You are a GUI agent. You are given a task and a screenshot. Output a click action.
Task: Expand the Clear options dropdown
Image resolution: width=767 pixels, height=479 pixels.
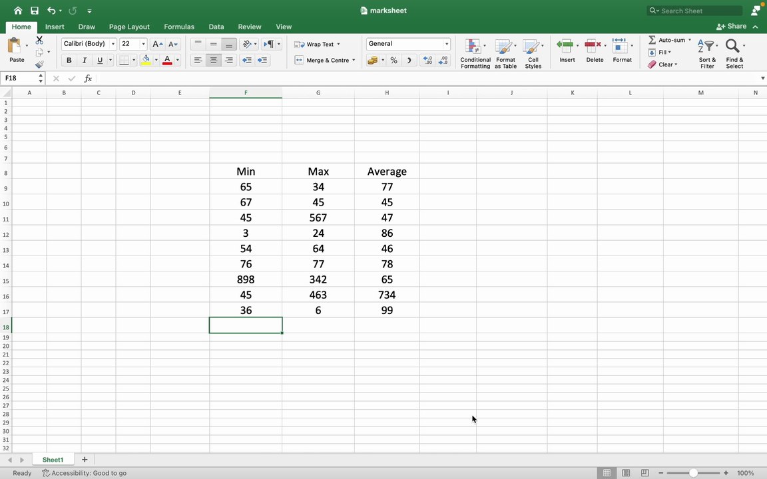676,65
